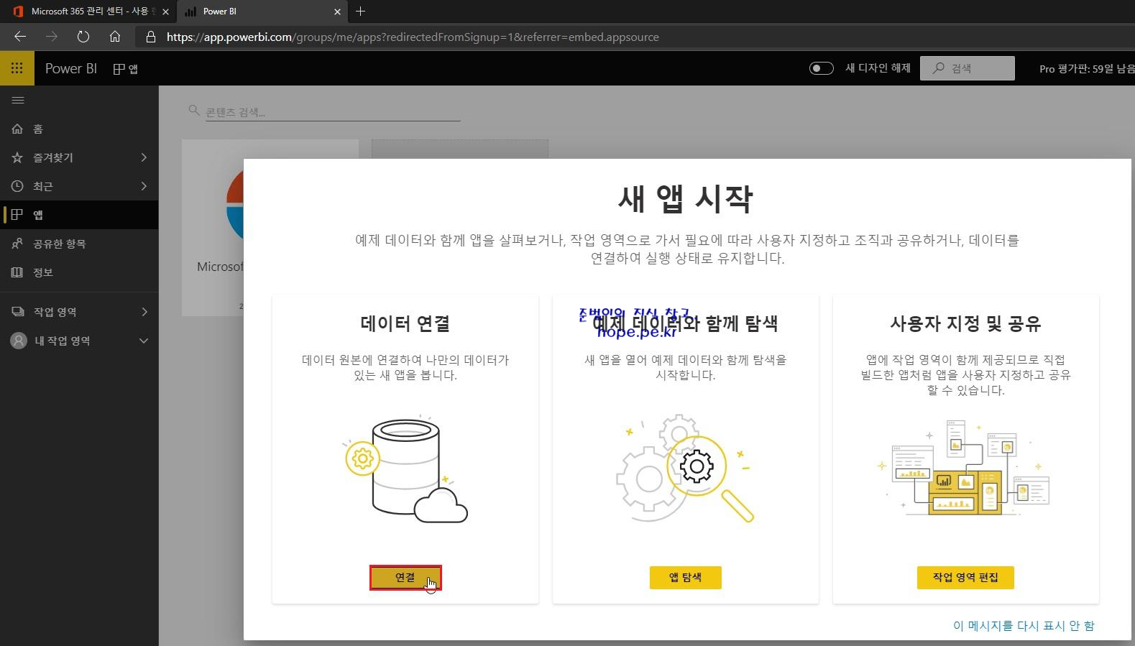Open Recent (최근) in sidebar
The width and height of the screenshot is (1135, 646).
click(x=79, y=186)
